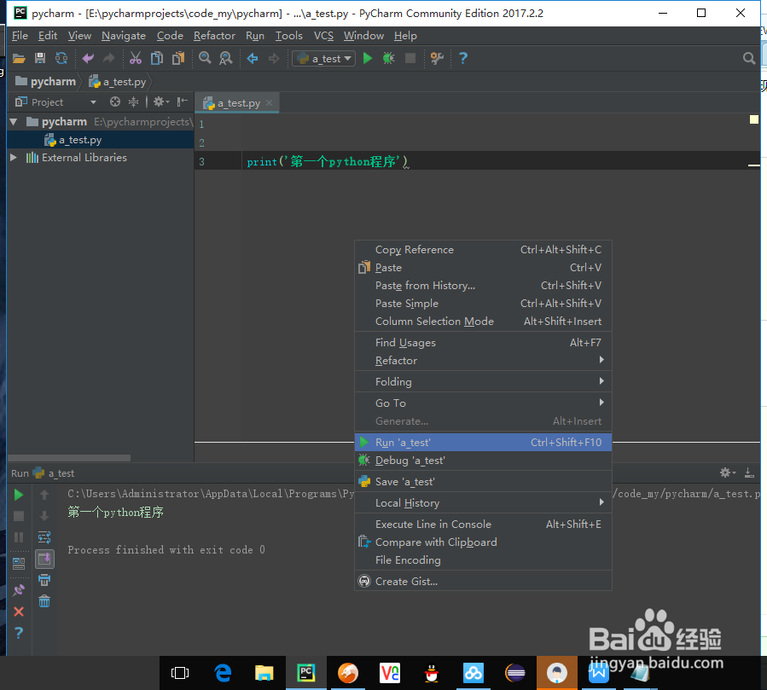This screenshot has width=767, height=690.
Task: Click the Search Everywhere magnifier
Action: [749, 59]
